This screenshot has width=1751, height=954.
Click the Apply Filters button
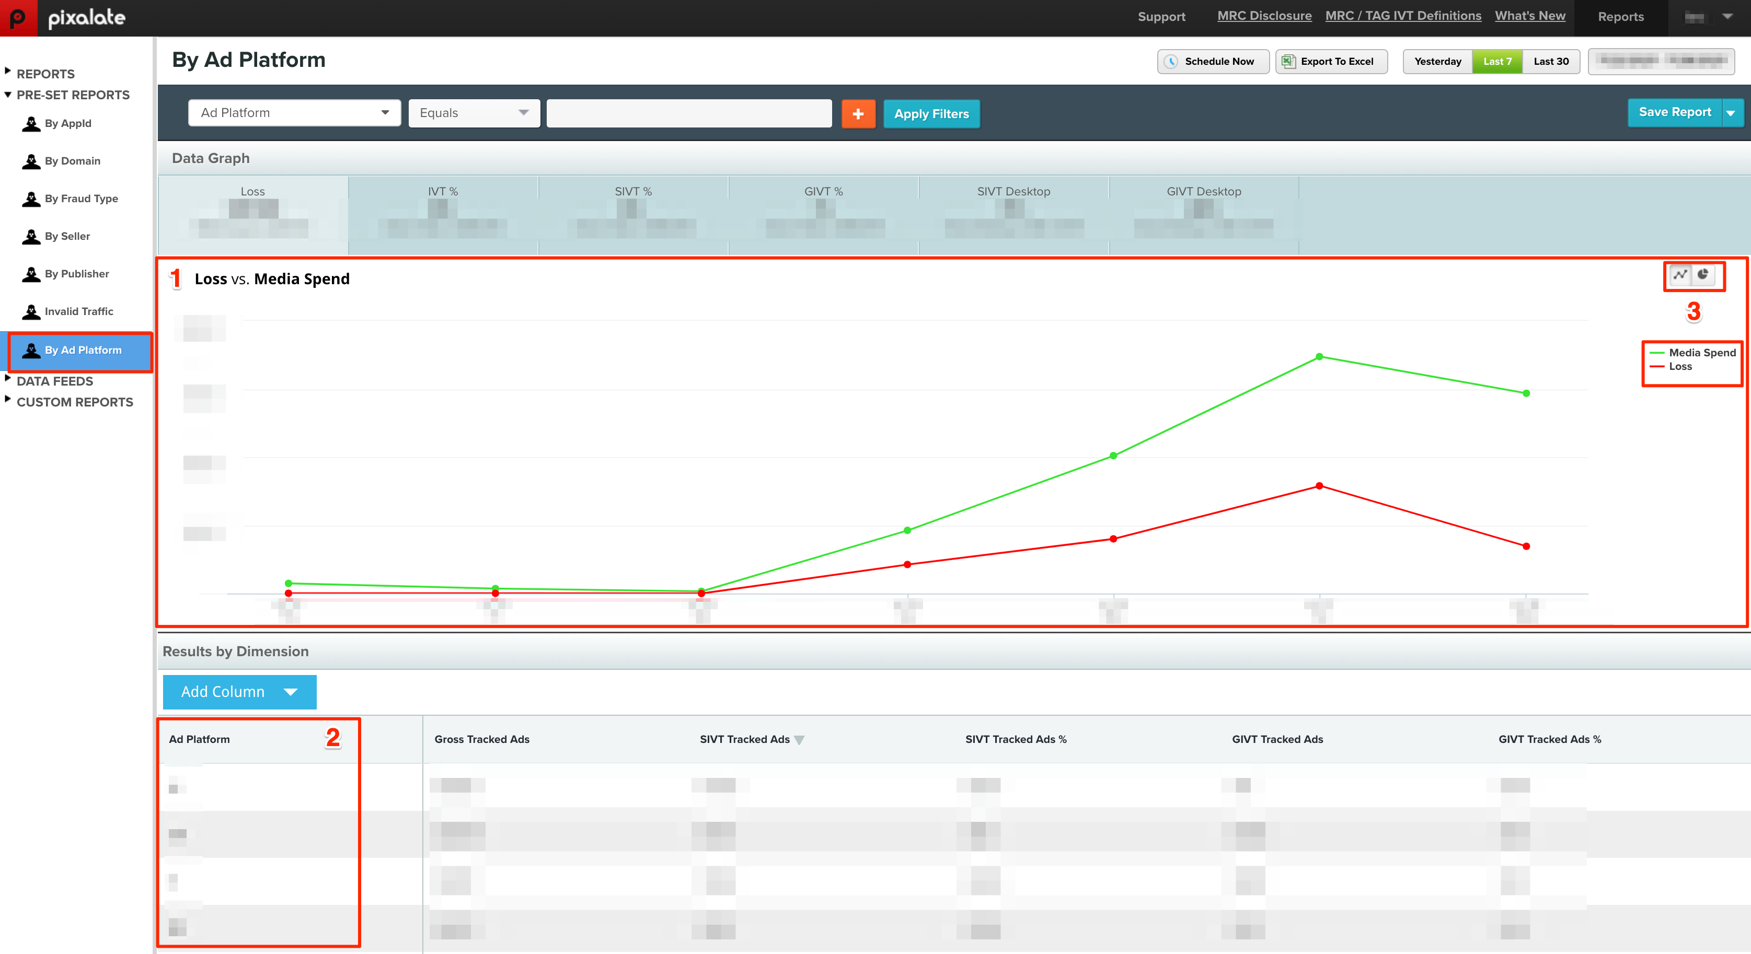pyautogui.click(x=931, y=113)
